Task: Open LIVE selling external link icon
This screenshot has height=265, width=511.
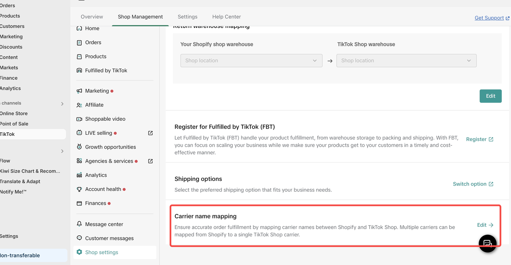Action: pos(151,133)
